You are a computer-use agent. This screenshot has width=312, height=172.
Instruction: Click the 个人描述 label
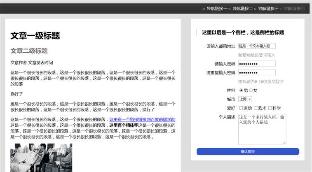coord(227,117)
